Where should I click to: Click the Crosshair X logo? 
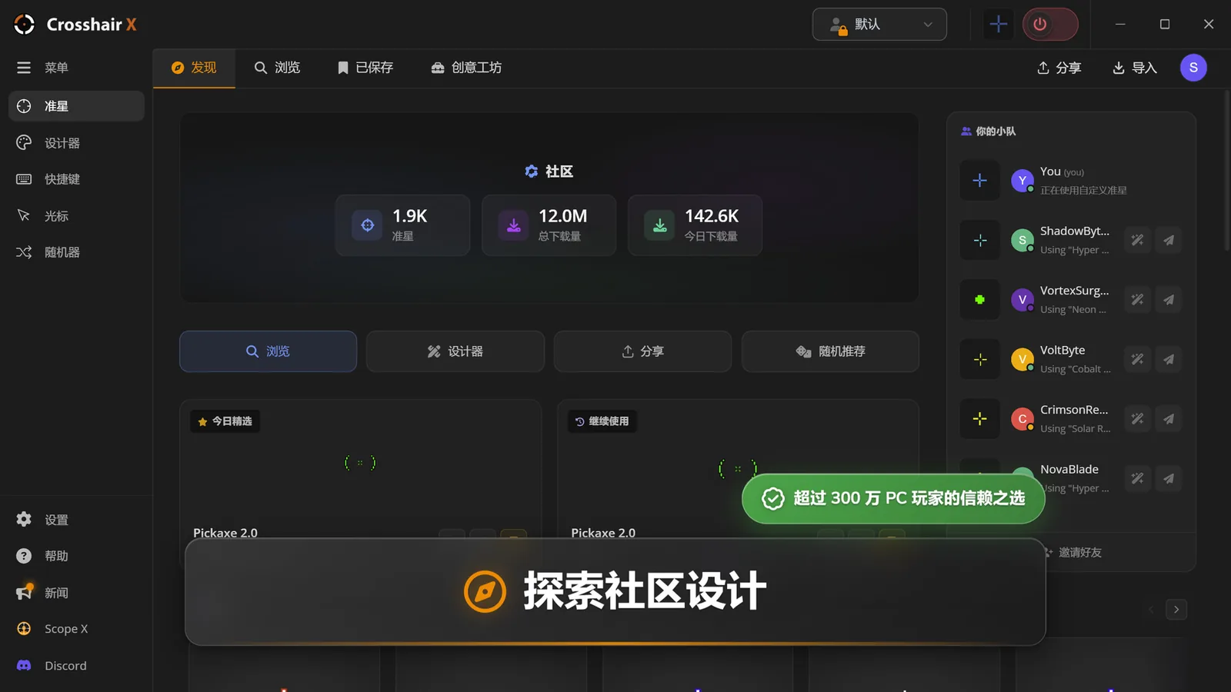75,25
